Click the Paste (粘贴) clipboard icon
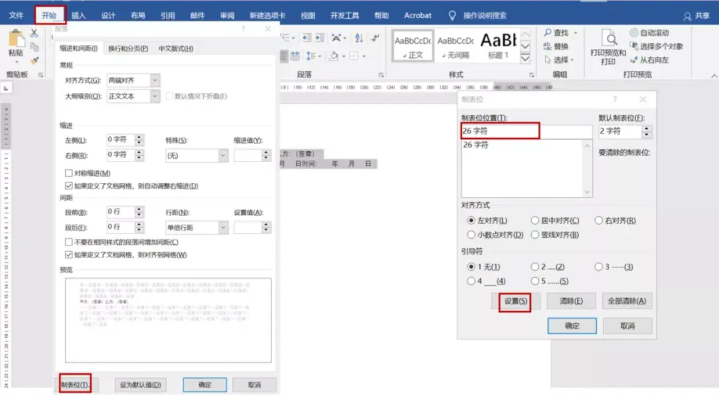Image resolution: width=719 pixels, height=403 pixels. click(15, 41)
